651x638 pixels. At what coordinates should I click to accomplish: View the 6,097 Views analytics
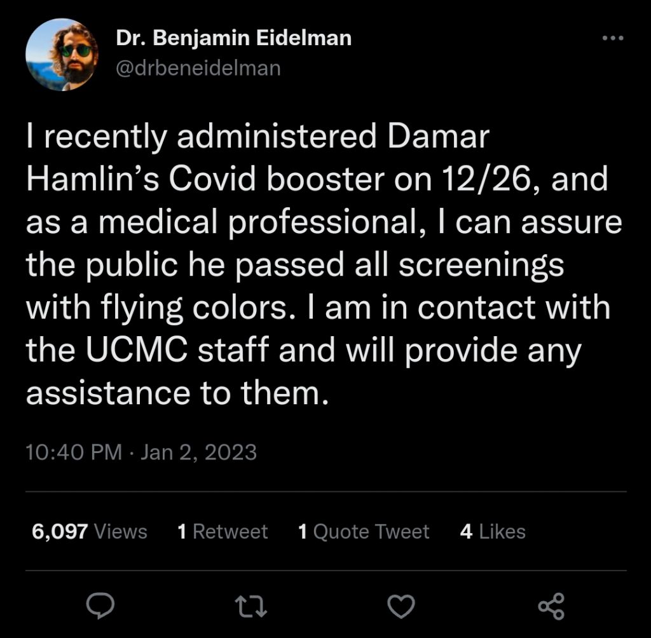pyautogui.click(x=90, y=531)
